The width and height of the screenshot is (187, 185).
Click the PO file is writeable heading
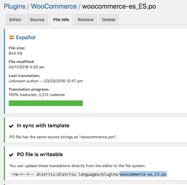click(x=40, y=154)
